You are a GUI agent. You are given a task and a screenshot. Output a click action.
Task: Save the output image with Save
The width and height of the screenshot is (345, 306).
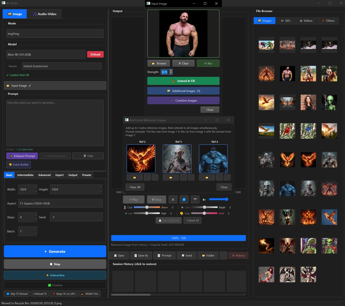click(x=119, y=255)
